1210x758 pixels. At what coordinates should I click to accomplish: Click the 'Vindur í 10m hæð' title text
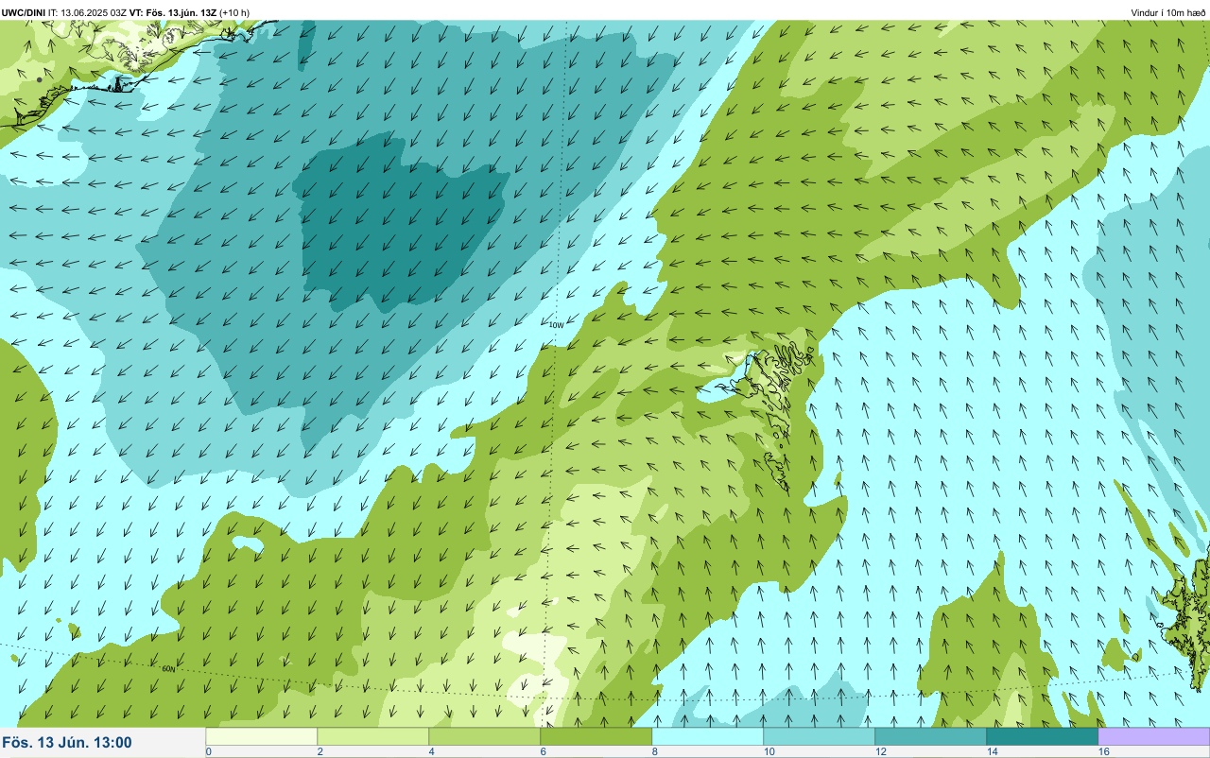pos(1167,12)
